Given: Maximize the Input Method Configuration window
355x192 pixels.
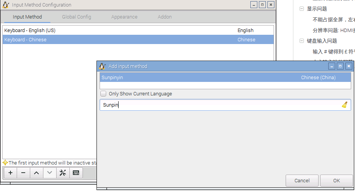Looking at the screenshot, I should point(262,5).
